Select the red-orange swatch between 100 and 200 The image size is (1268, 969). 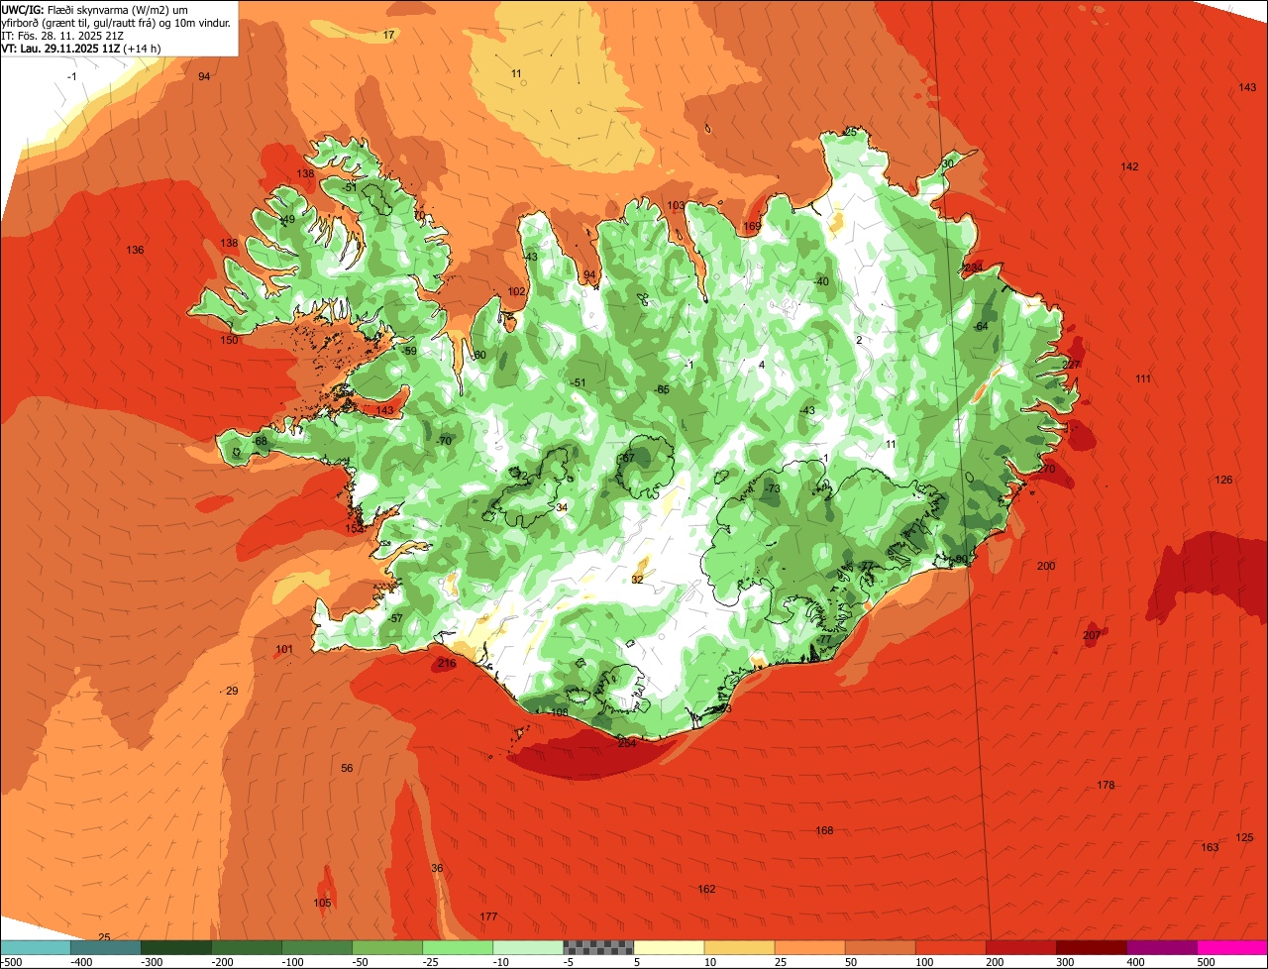950,946
